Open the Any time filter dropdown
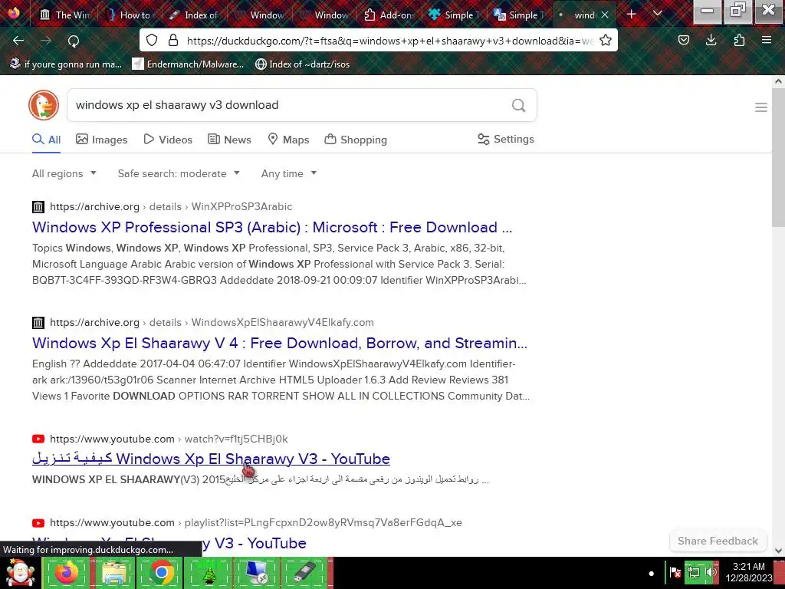This screenshot has width=785, height=589. tap(289, 173)
